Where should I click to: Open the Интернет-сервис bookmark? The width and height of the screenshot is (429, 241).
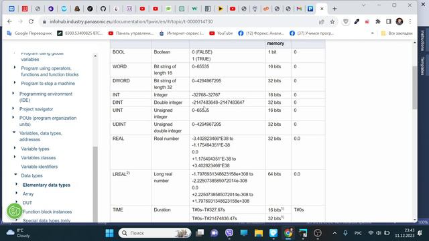point(182,33)
